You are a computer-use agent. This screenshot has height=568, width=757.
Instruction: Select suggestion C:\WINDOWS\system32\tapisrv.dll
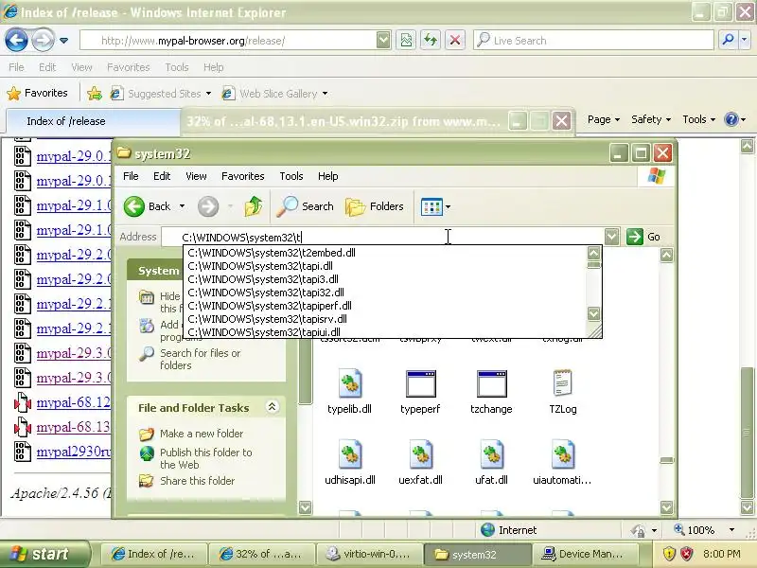385,319
